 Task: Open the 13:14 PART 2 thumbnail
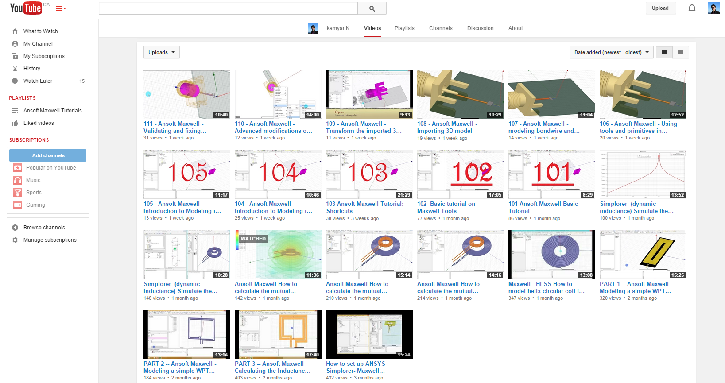point(187,334)
